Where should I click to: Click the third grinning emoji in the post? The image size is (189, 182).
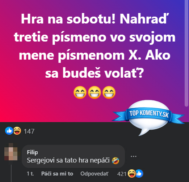coord(109,92)
